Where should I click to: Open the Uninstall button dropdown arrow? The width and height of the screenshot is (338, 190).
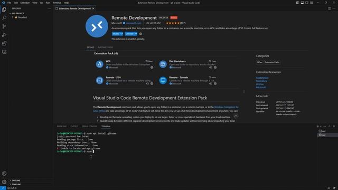136,34
